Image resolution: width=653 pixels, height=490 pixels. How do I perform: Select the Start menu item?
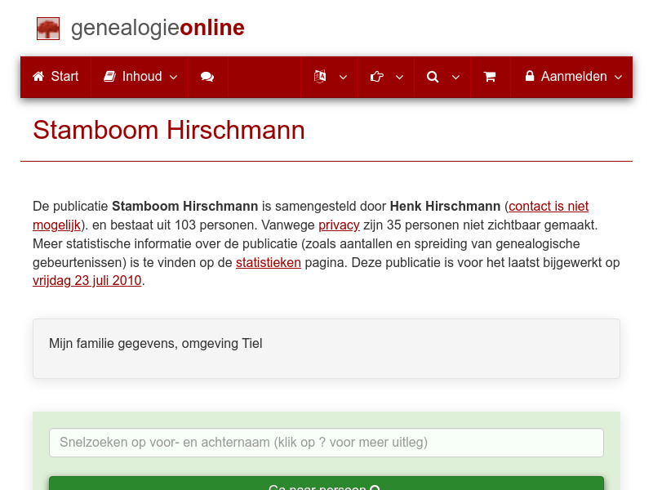[x=64, y=76]
